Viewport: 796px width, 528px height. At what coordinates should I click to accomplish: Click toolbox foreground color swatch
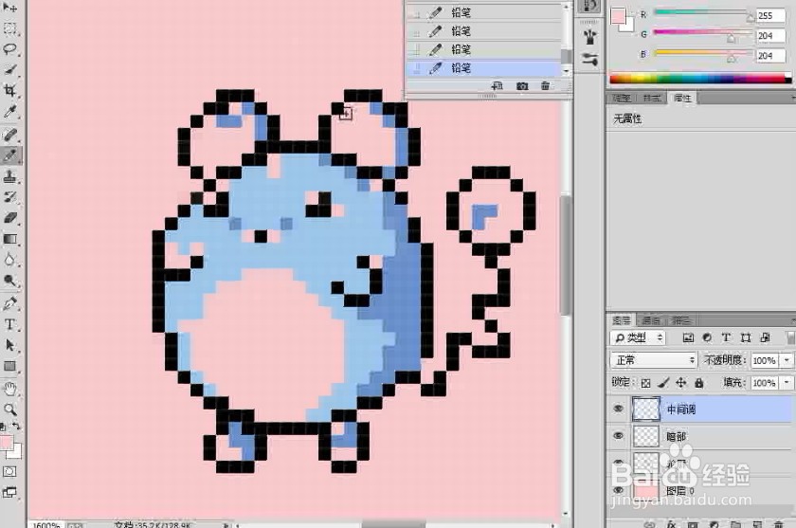[x=6, y=442]
